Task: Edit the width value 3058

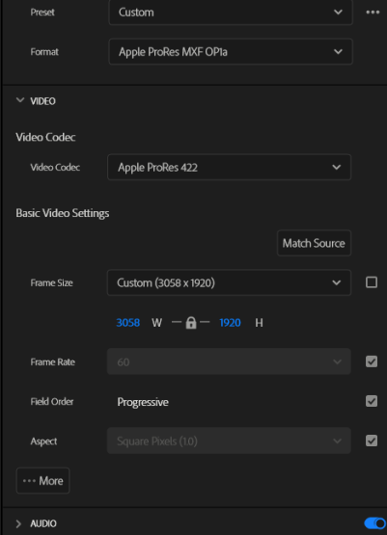Action: 128,322
